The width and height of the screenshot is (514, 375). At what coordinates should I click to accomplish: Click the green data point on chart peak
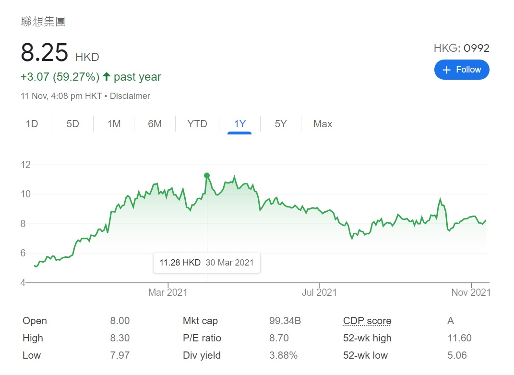pyautogui.click(x=207, y=176)
